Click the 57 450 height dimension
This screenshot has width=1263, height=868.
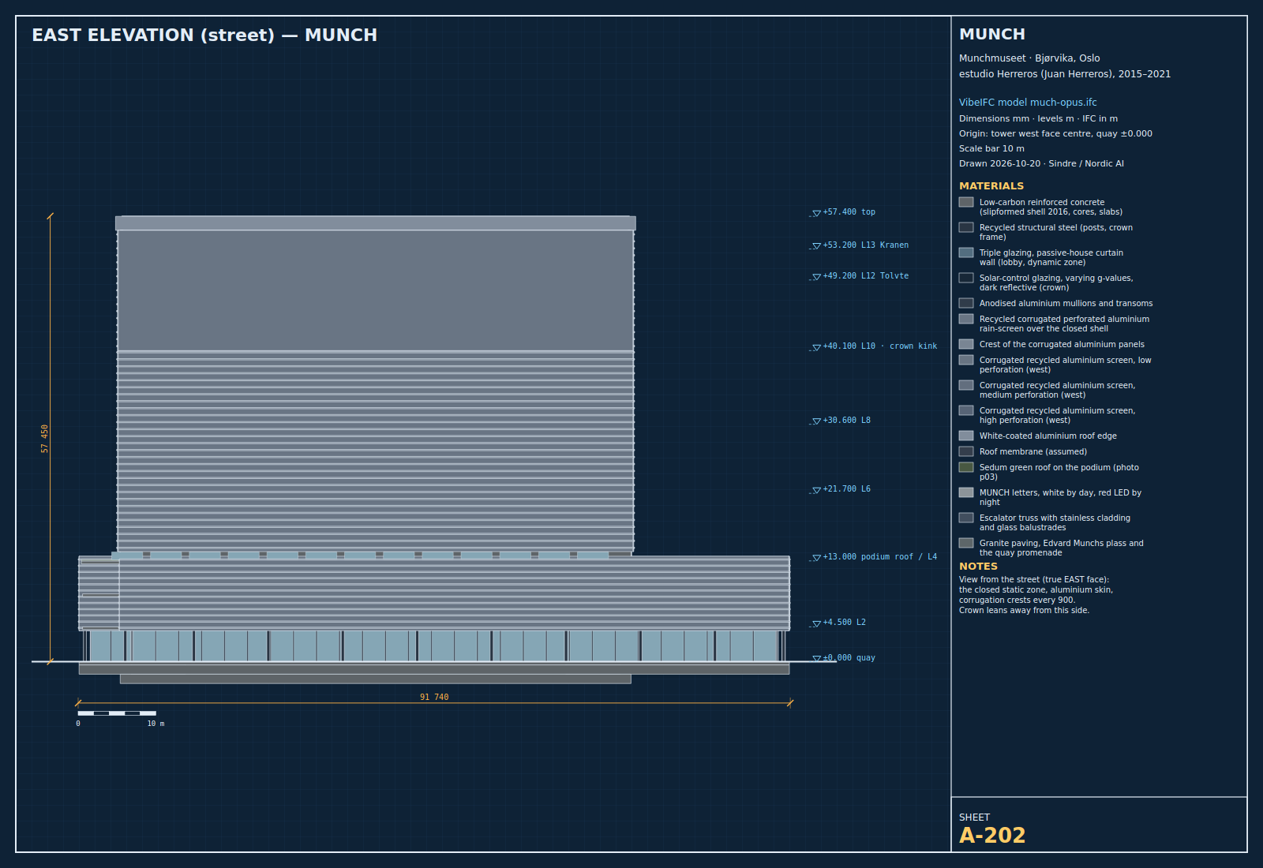click(45, 439)
